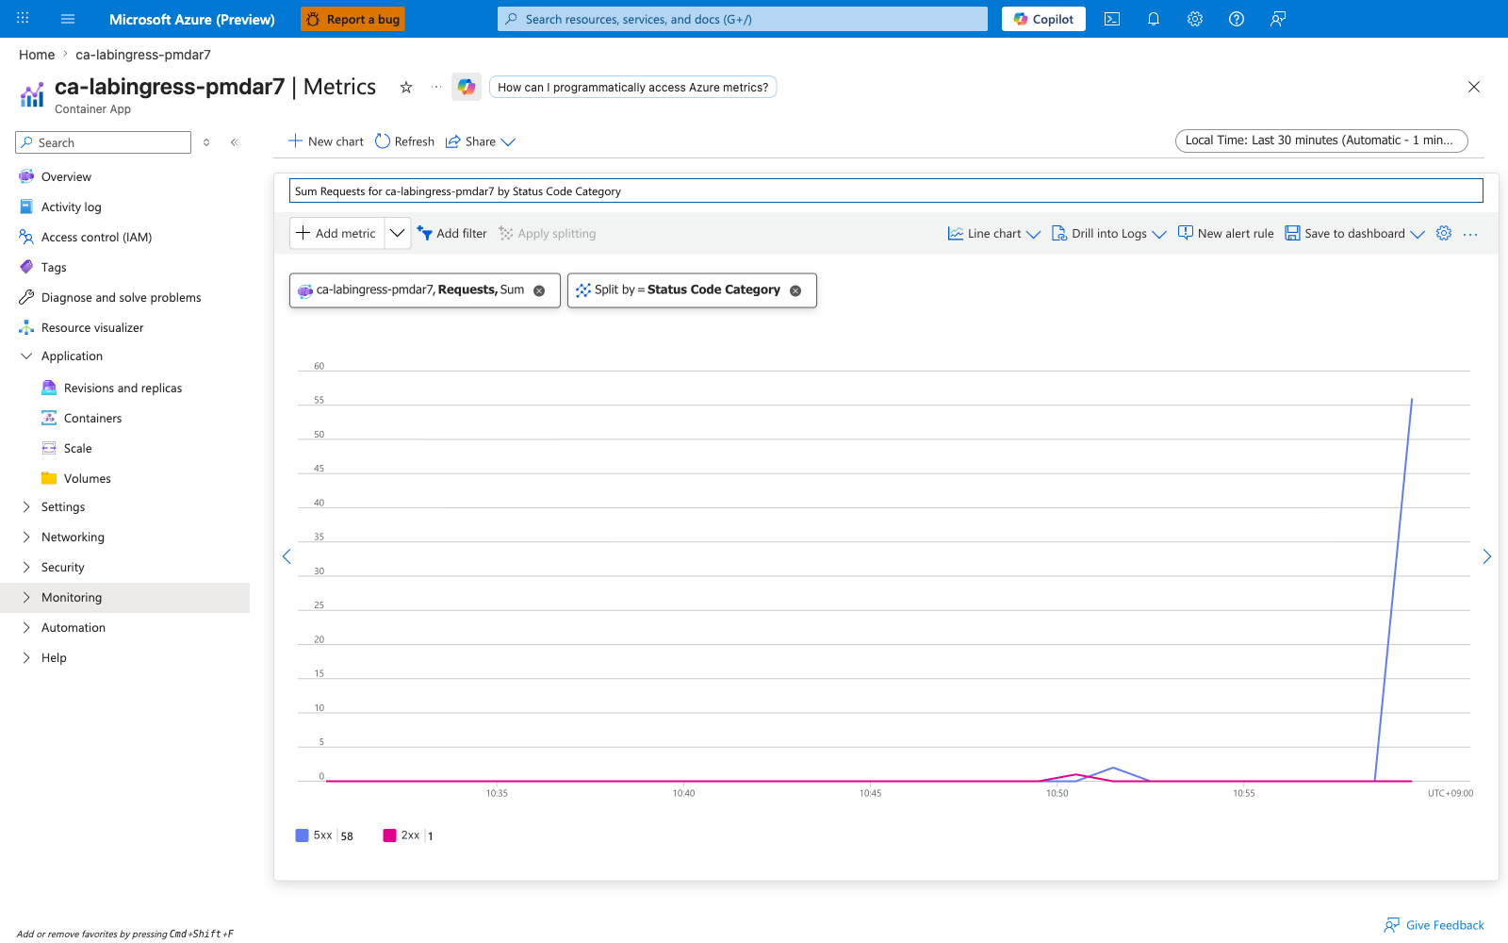Collapse the left navigation menu
Viewport: 1508px width, 943px height.
click(x=235, y=142)
